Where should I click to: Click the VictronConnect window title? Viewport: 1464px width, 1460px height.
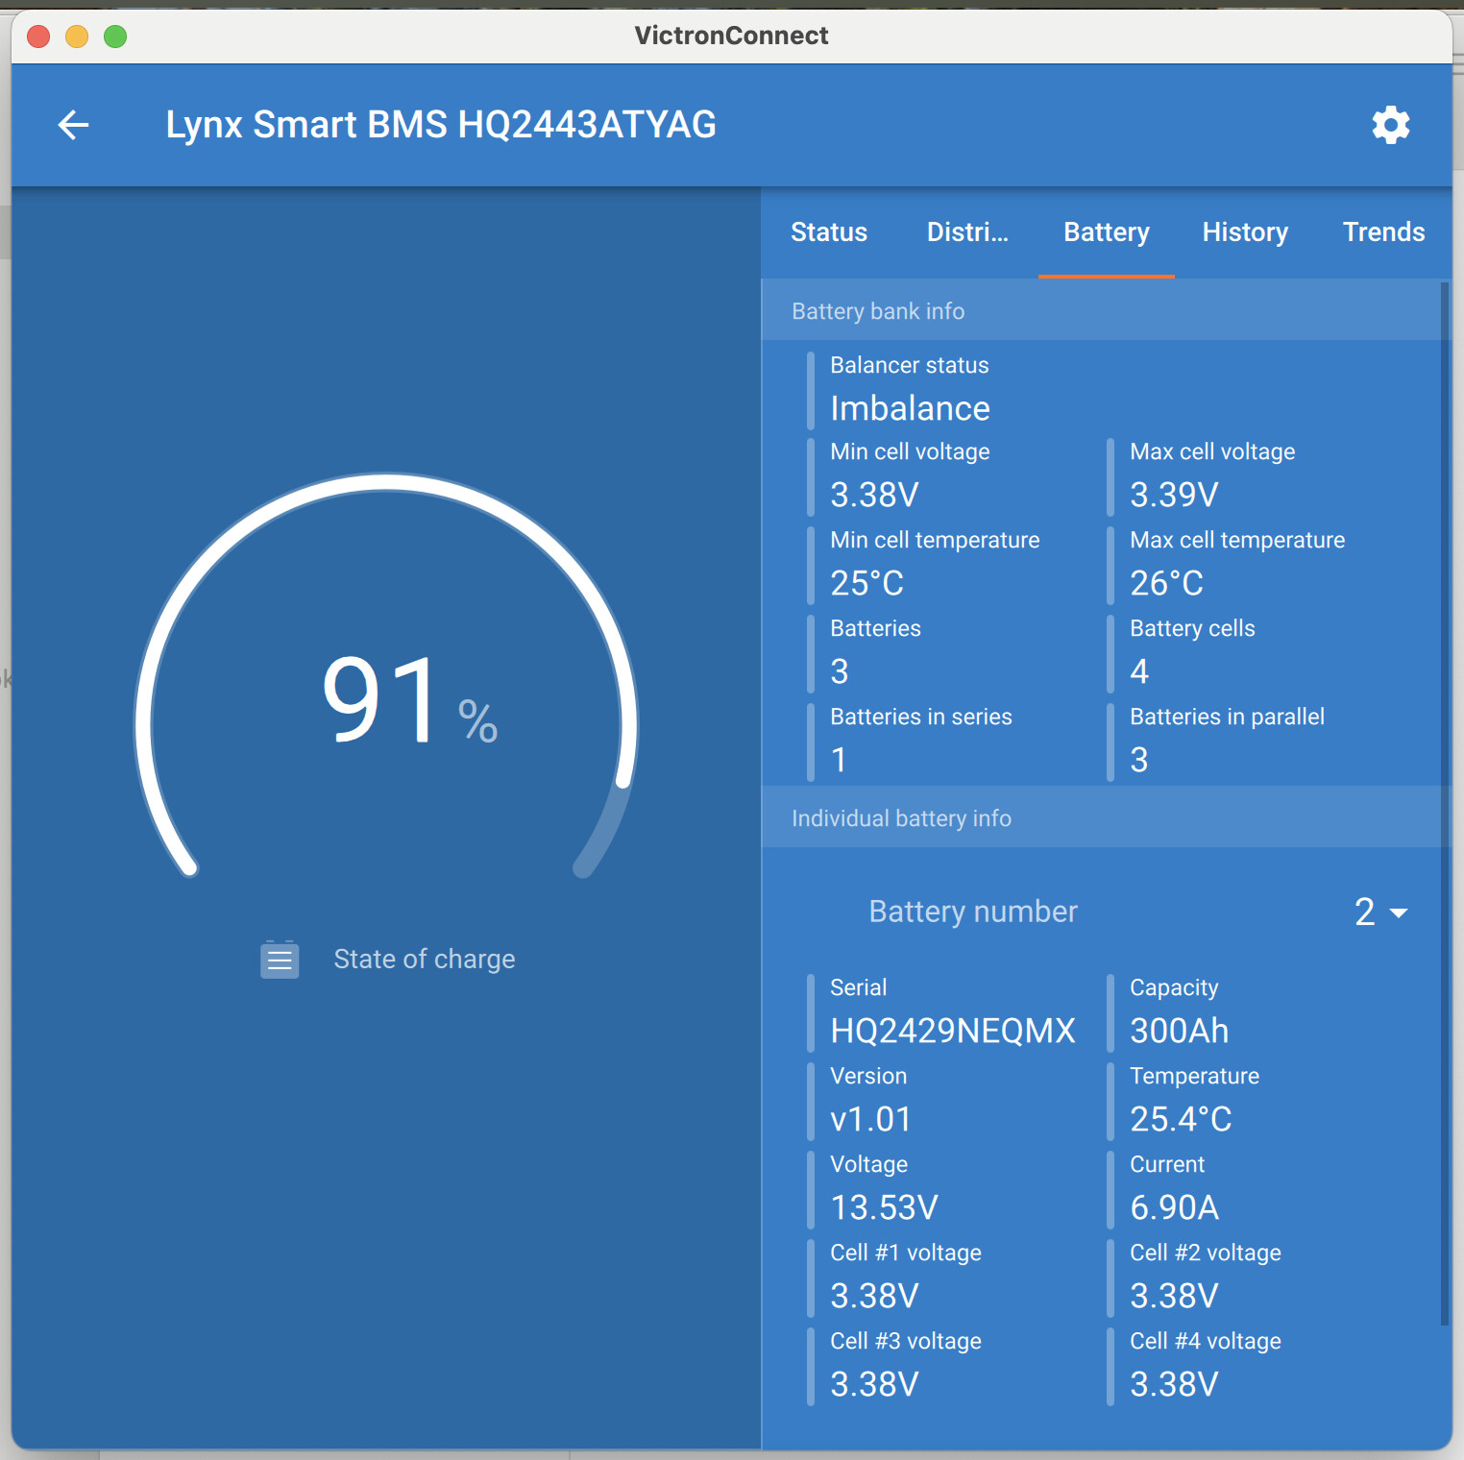tap(731, 36)
